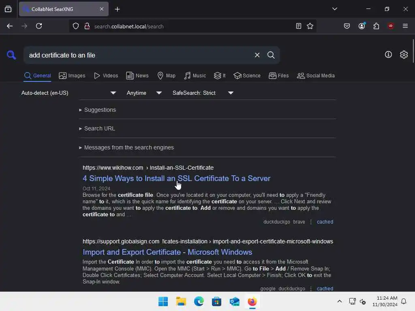The height and width of the screenshot is (311, 415).
Task: Click the support.globalsign.com result URL
Action: (208, 241)
